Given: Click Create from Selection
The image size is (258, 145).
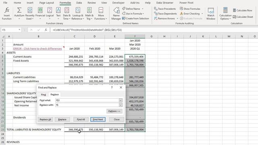Looking at the screenshot, I should (135, 19).
